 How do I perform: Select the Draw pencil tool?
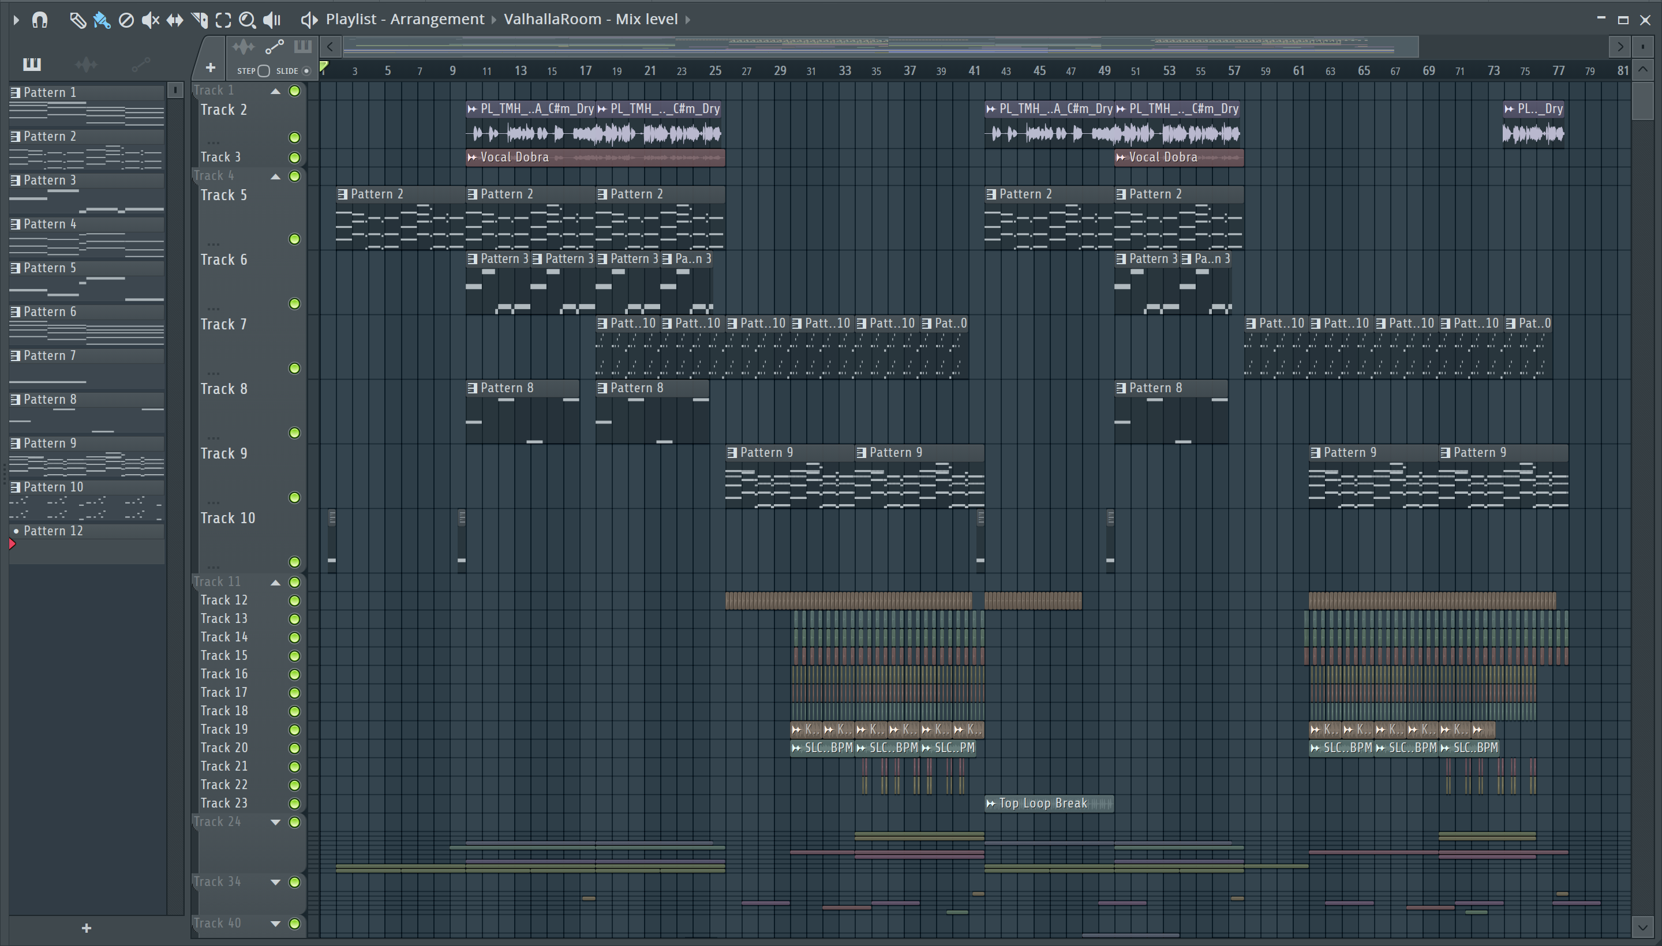coord(77,20)
